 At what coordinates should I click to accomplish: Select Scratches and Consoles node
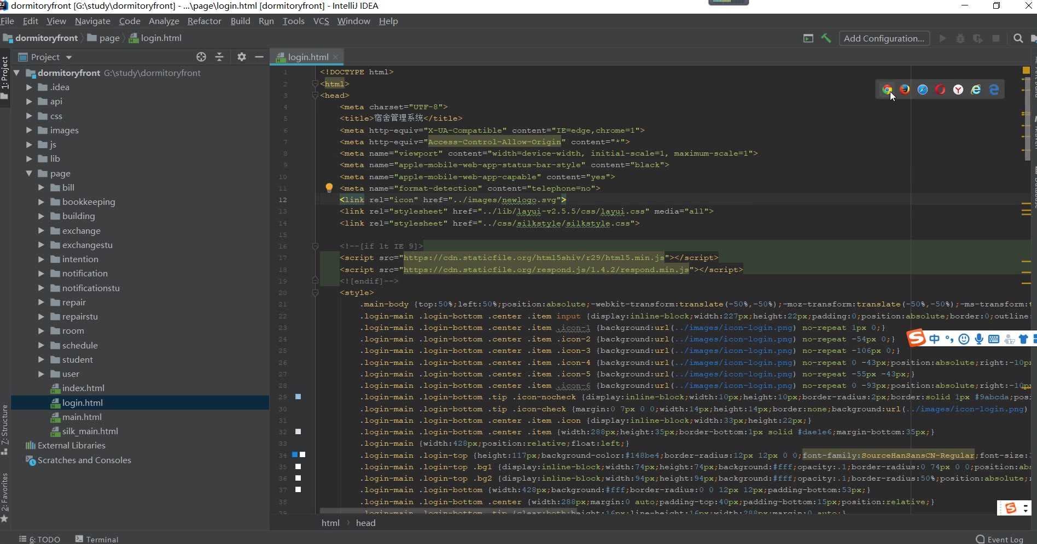[78, 460]
